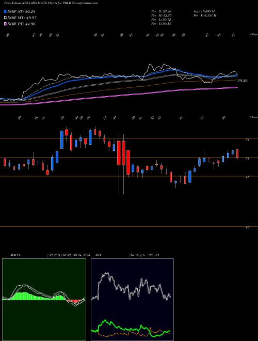
Task: Click the 29.36 EMA price label
Action: 243,81
